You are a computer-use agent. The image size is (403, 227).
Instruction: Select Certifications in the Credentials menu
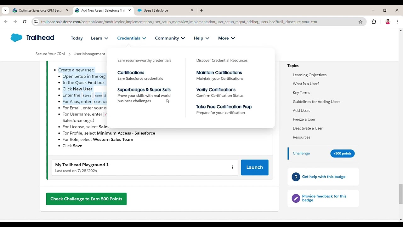[x=131, y=73]
